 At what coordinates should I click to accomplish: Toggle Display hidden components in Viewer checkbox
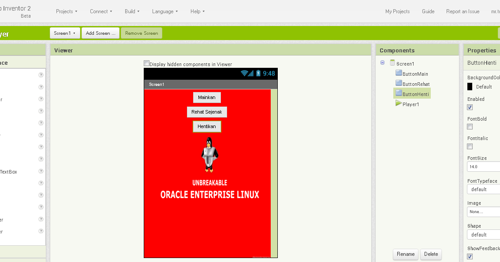coord(146,63)
